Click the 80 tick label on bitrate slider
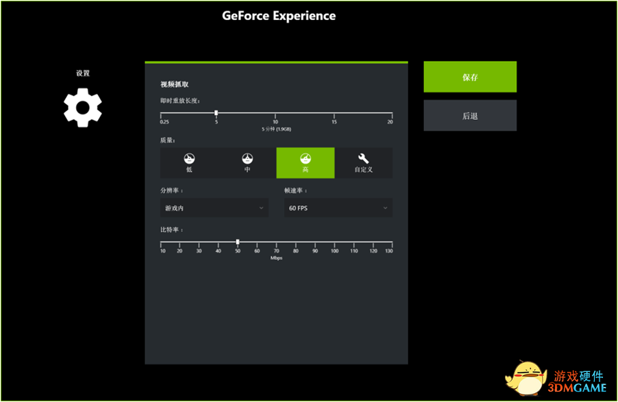 (295, 251)
